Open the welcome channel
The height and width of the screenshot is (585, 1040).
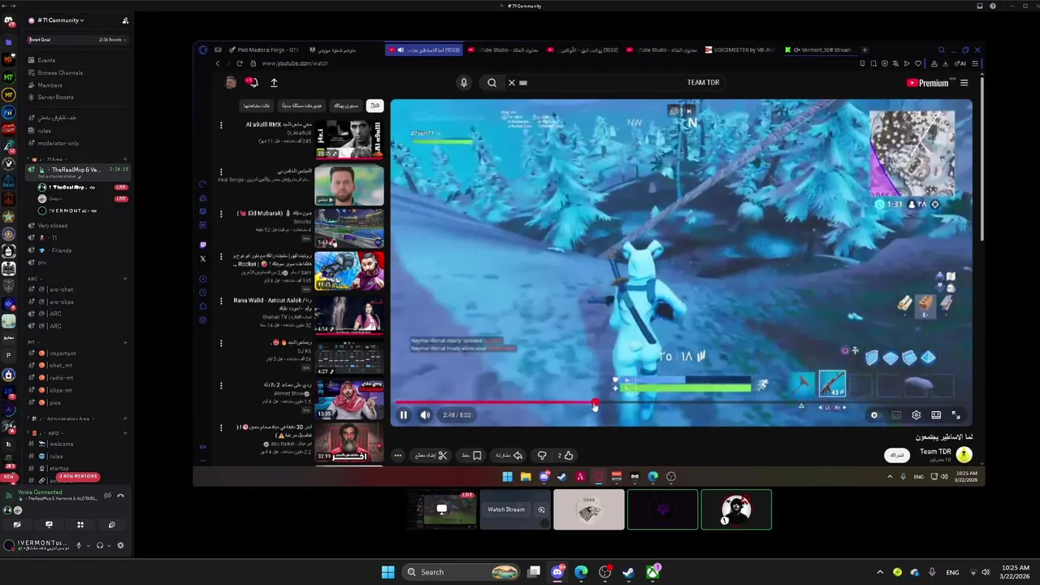click(77, 444)
